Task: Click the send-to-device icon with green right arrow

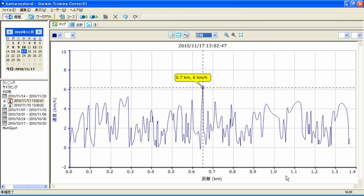Action: (x=83, y=17)
